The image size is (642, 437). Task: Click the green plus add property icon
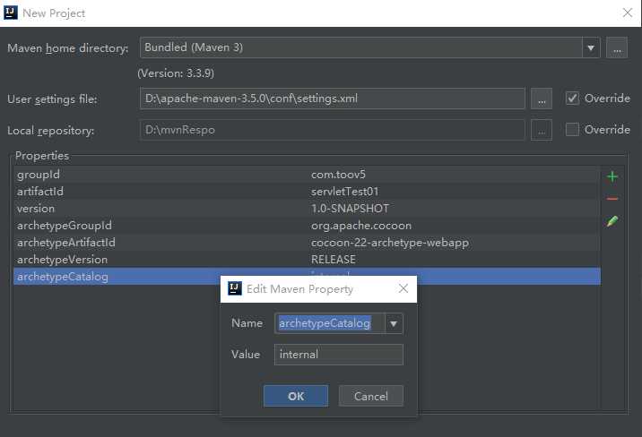point(612,176)
